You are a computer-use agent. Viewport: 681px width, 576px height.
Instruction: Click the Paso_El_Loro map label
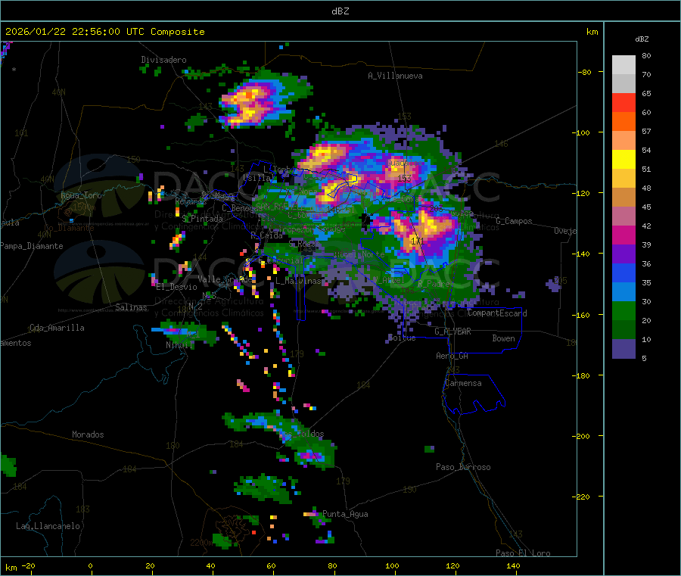click(x=523, y=553)
